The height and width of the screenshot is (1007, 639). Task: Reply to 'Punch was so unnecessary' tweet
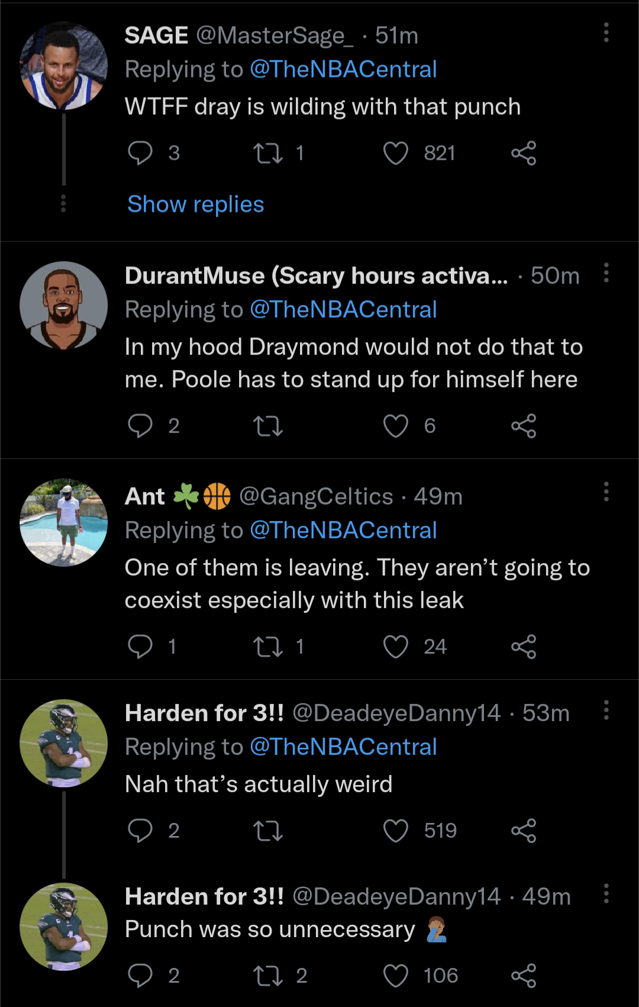click(x=140, y=976)
